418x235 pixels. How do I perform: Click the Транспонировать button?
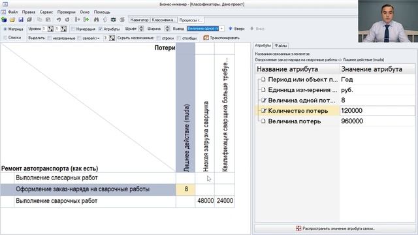tap(221, 38)
